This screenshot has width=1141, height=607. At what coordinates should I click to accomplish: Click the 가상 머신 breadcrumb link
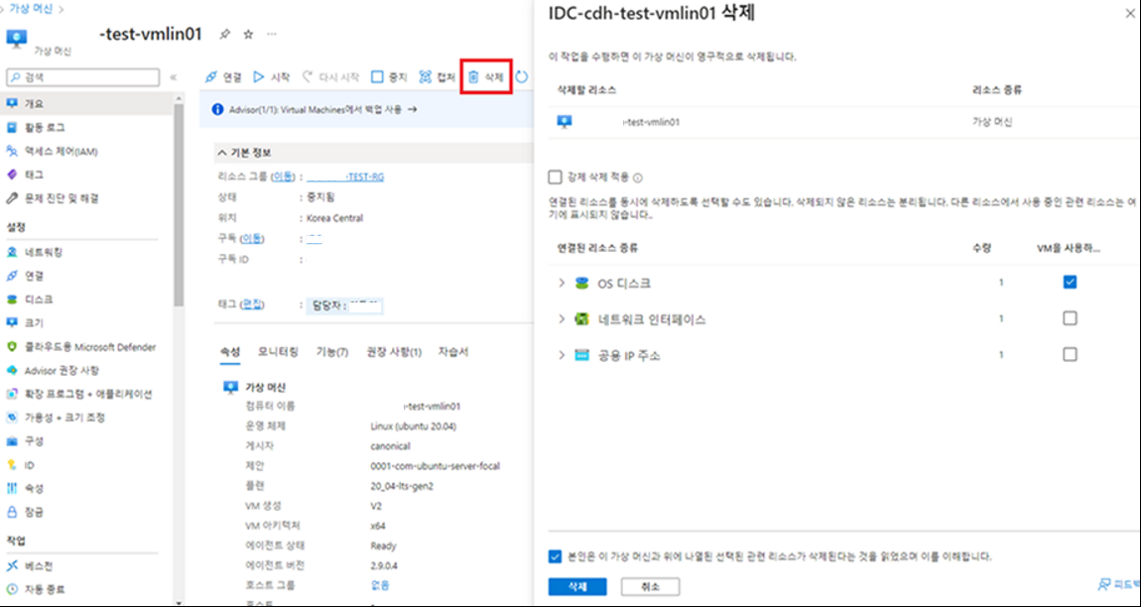tap(30, 9)
